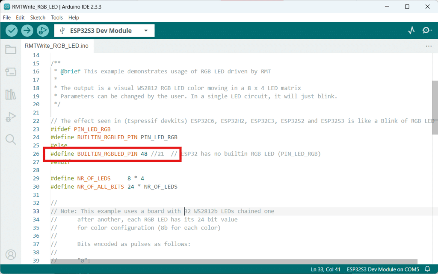Open the editor tab options ellipsis
Screen dimensions: 438x274
coord(429,46)
